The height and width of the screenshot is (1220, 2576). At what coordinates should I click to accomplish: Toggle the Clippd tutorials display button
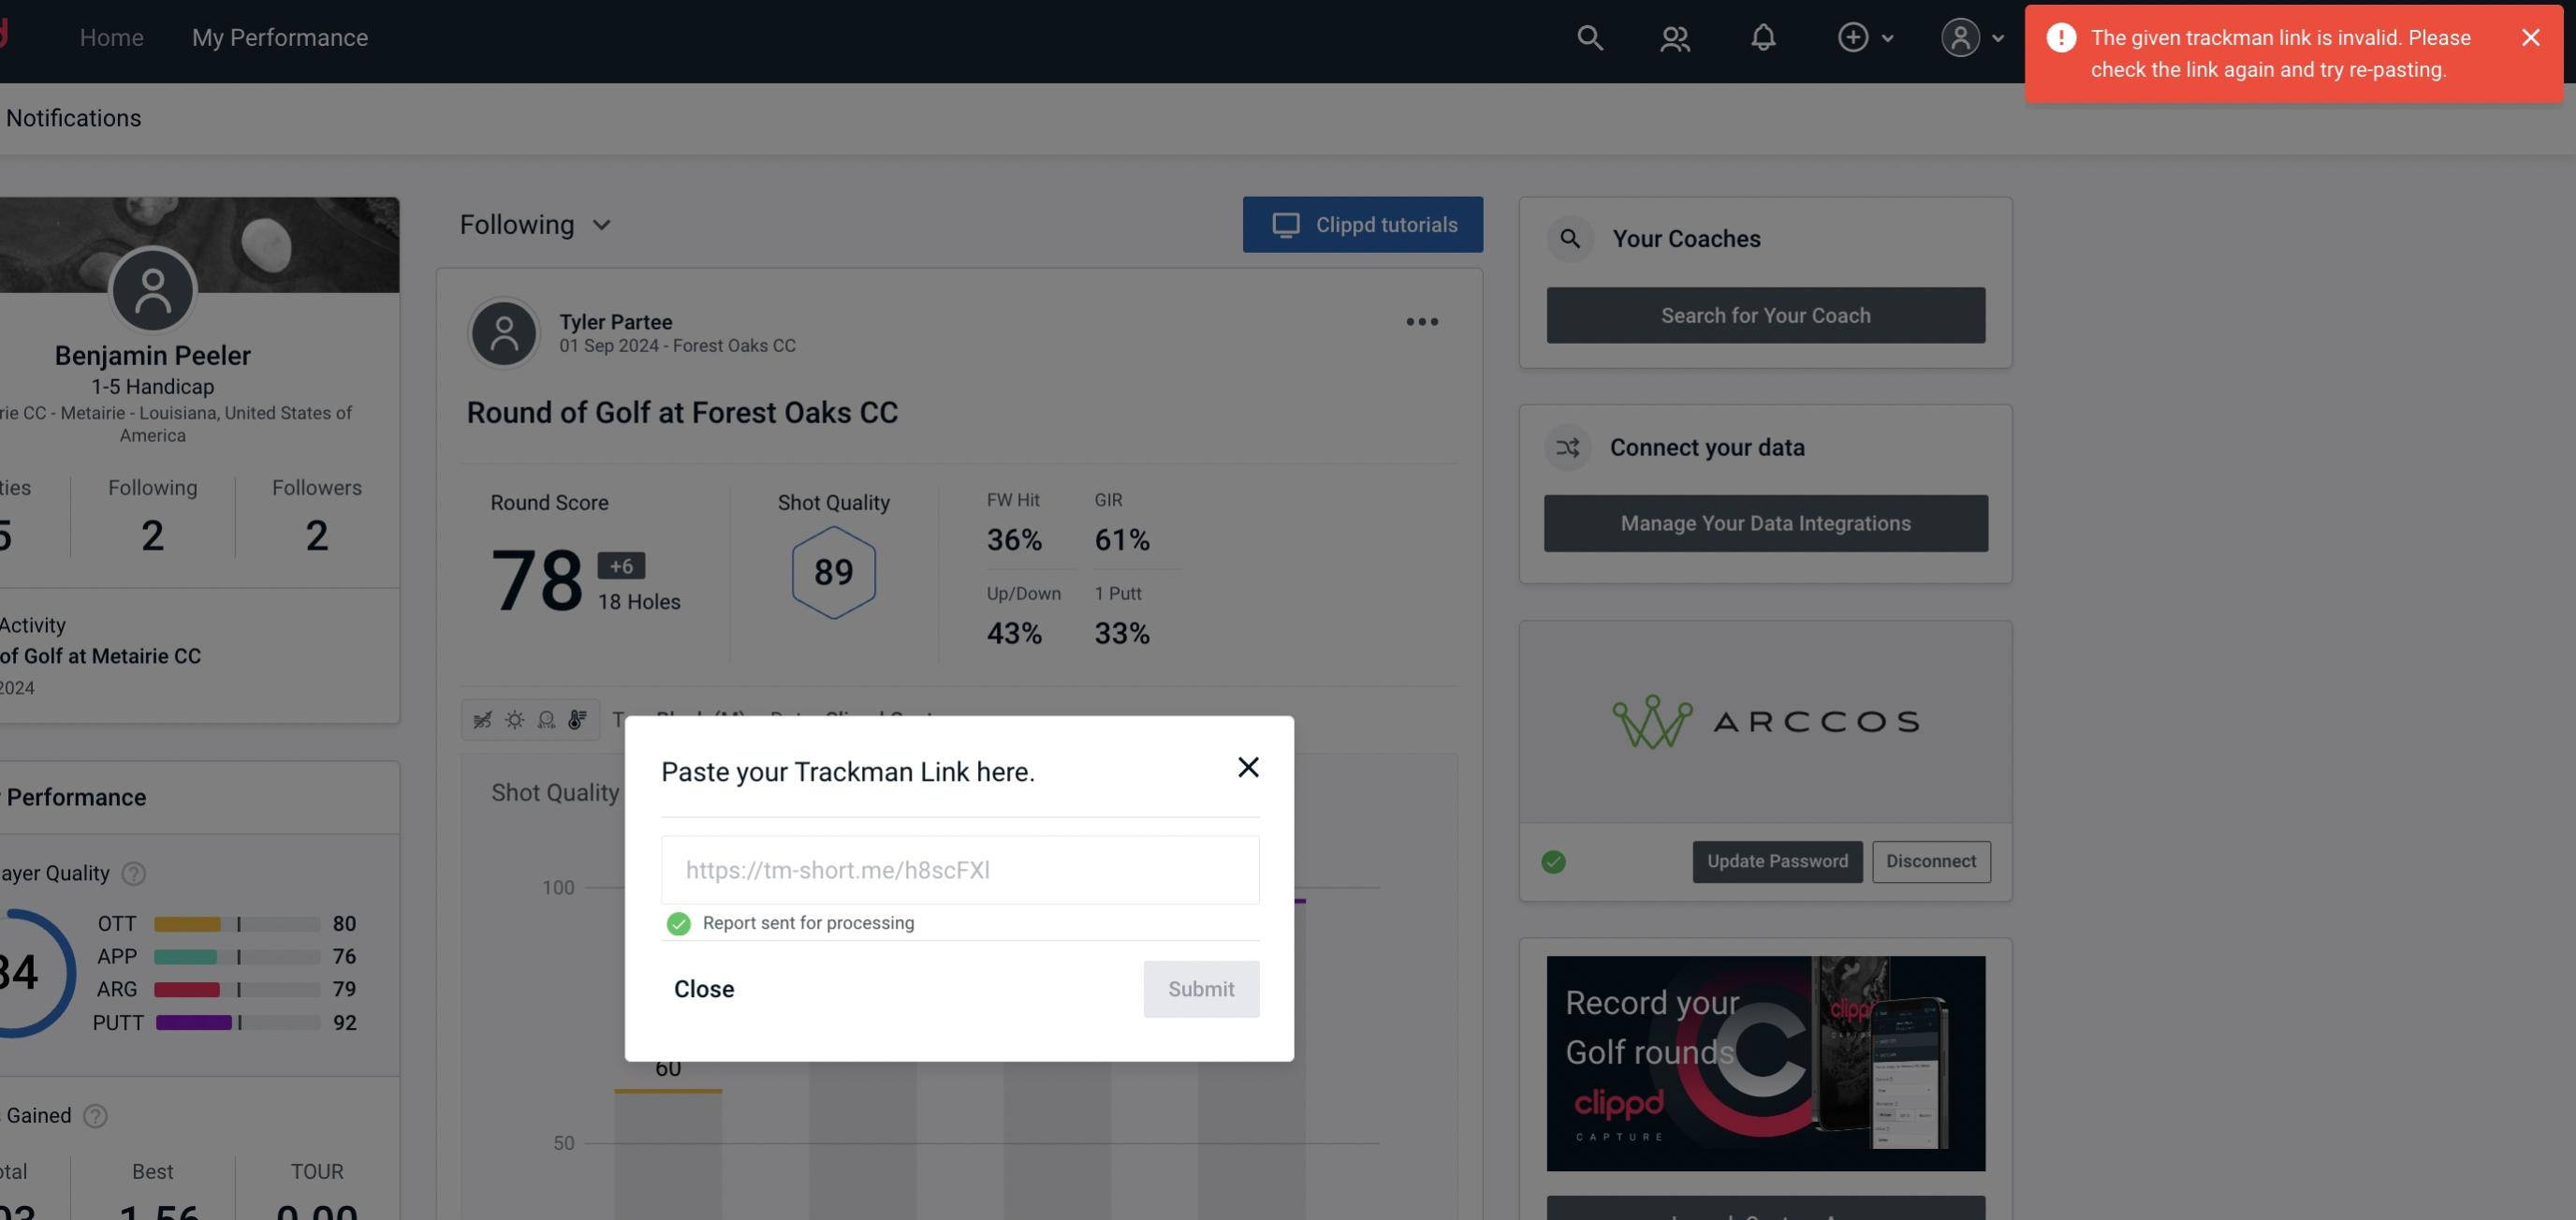pos(1364,224)
